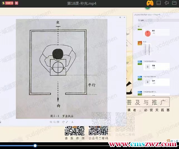Click the zoom out magnifier icon
Viewport: 179px width, 149px height.
(x=54, y=122)
